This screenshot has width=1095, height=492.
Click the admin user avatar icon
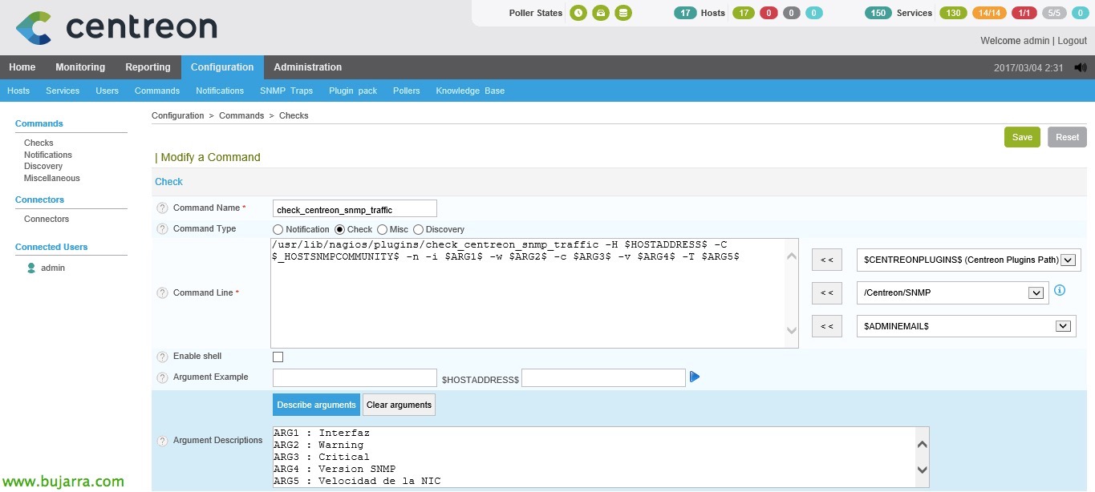point(31,268)
